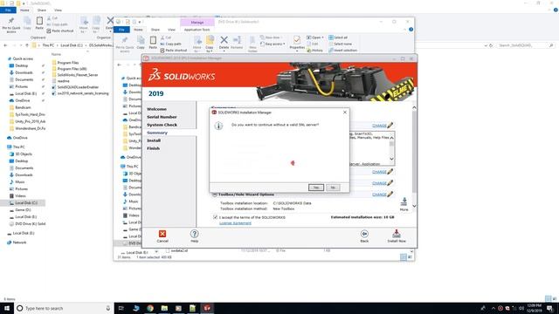
Task: Click the Install Now icon
Action: coord(397,234)
